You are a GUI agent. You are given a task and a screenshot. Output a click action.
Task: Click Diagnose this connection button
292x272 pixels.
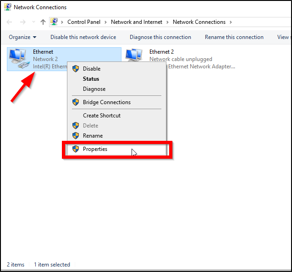click(160, 37)
